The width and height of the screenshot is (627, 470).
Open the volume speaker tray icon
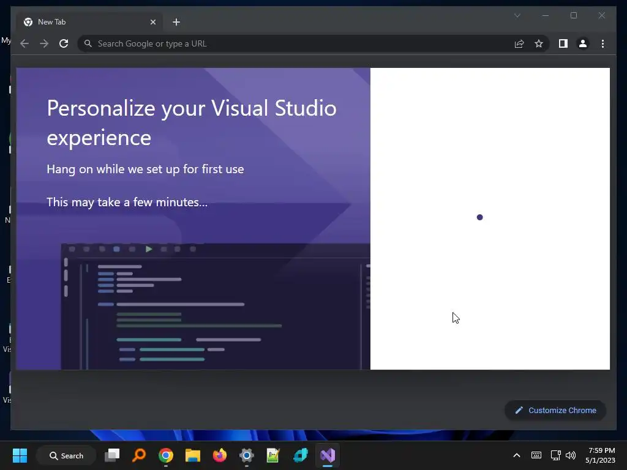[571, 455]
